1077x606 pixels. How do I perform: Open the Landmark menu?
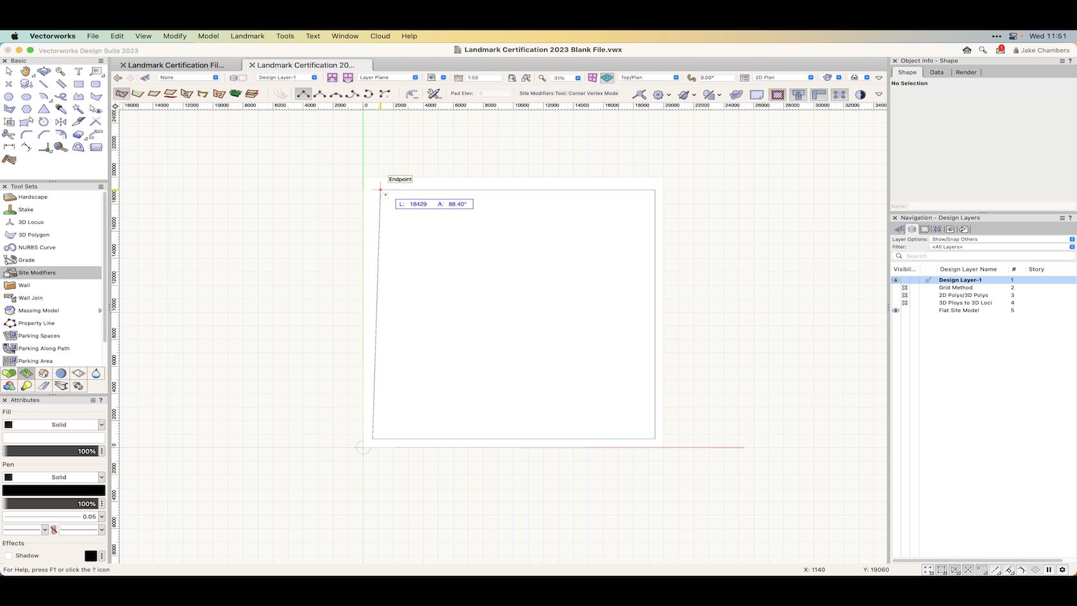pos(247,36)
